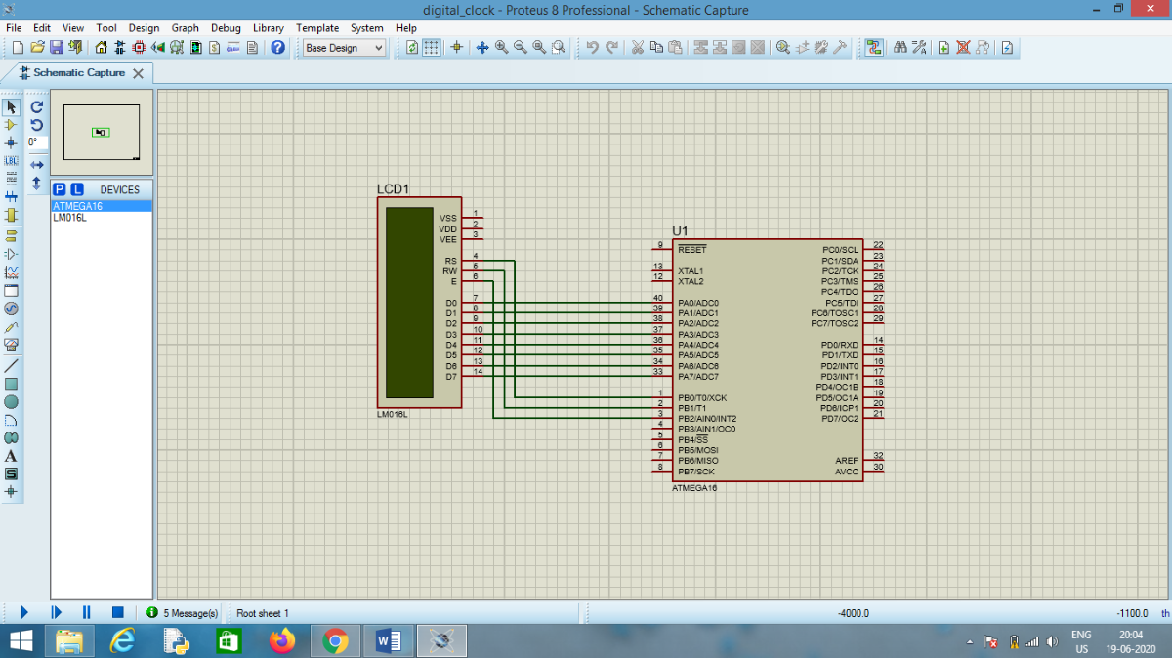The height and width of the screenshot is (658, 1172).
Task: Select the Wire Label Mode tool
Action: point(12,160)
